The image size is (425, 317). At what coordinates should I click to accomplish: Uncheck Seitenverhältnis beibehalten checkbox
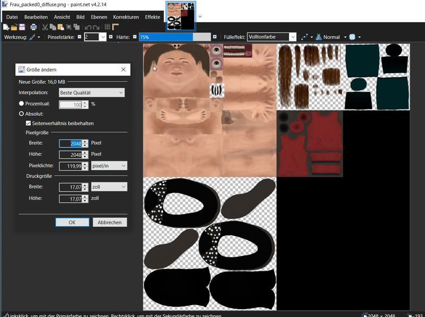pos(28,123)
